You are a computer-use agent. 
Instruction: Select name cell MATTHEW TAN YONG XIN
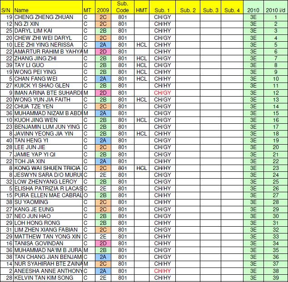point(48,236)
